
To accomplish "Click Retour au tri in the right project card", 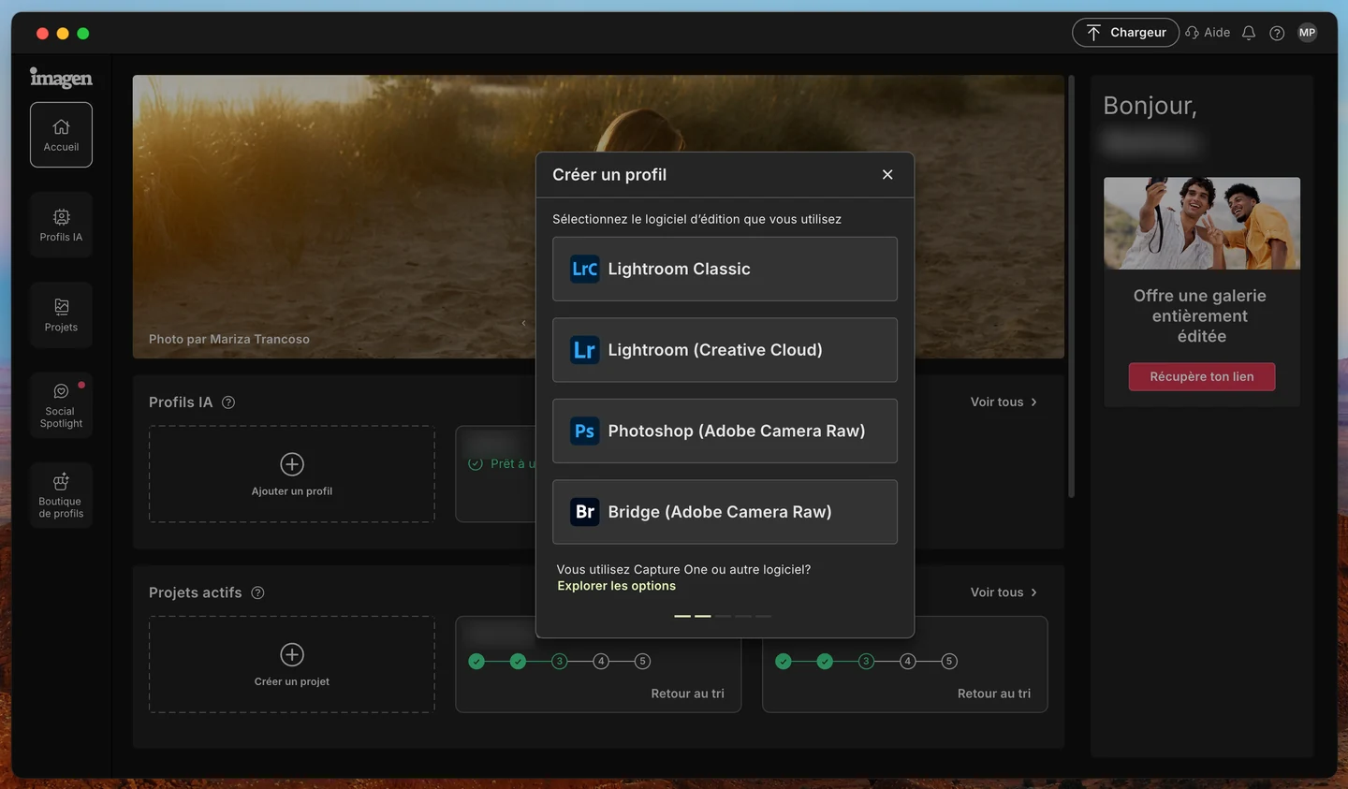I will tap(994, 694).
